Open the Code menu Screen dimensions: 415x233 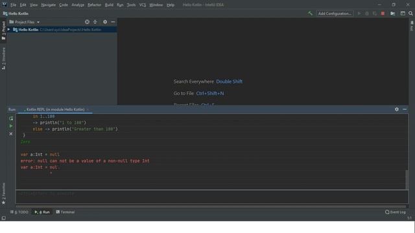pos(64,5)
